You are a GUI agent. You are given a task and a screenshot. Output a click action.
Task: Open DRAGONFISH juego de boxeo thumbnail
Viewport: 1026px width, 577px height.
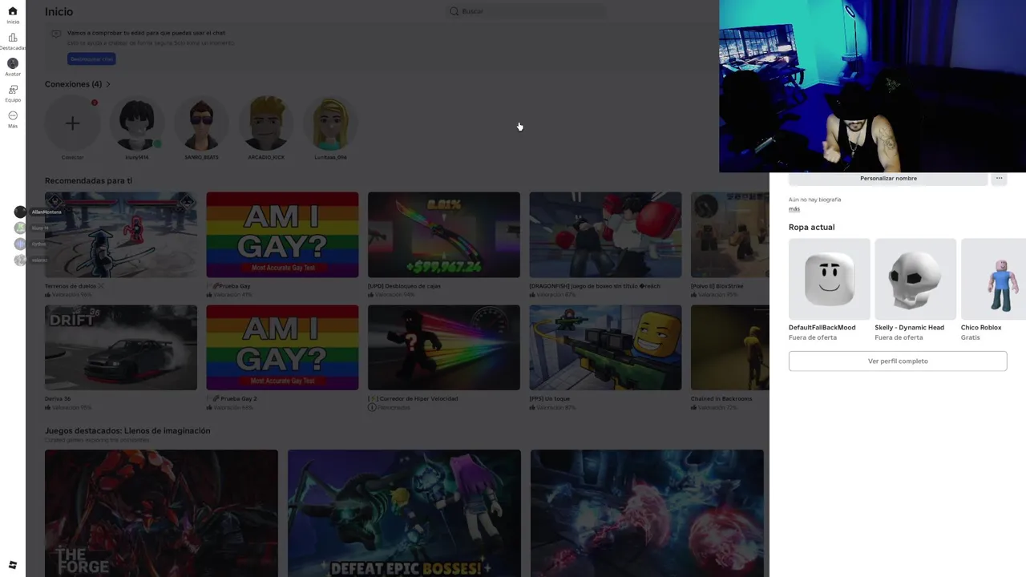[605, 235]
